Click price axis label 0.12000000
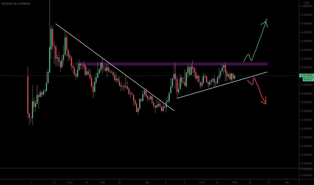 click(x=307, y=163)
